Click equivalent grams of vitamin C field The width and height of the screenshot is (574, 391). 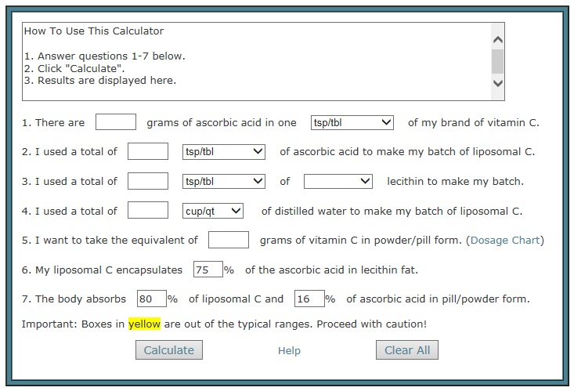pos(229,240)
